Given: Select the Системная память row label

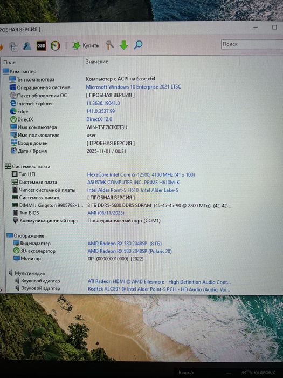Looking at the screenshot, I should (40, 197).
